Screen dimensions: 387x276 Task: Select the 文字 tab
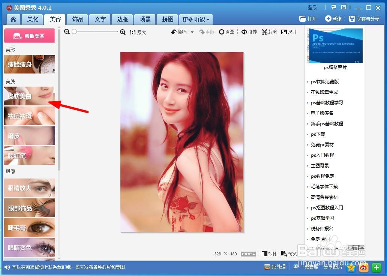100,19
